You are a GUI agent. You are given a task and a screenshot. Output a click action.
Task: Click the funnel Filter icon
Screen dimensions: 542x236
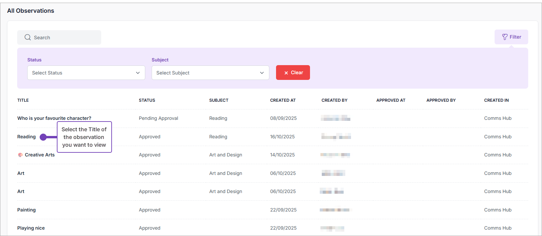point(505,37)
